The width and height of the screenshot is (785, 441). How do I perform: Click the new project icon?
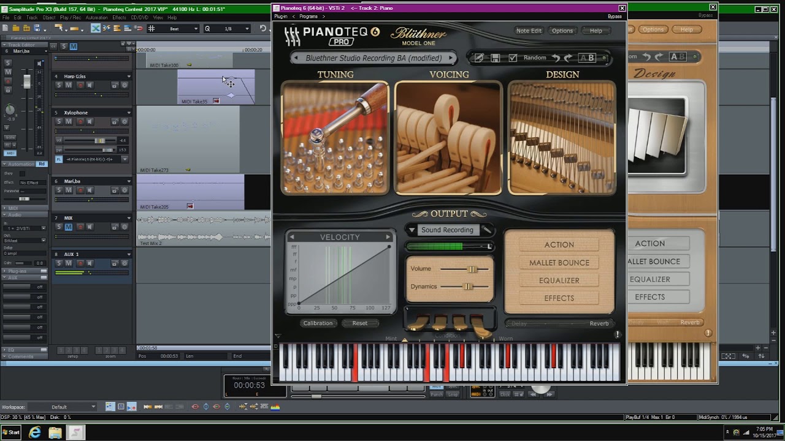pos(6,28)
